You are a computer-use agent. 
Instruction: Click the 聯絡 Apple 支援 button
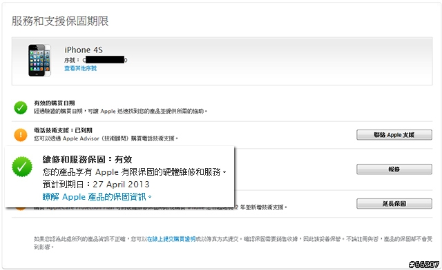coord(394,135)
